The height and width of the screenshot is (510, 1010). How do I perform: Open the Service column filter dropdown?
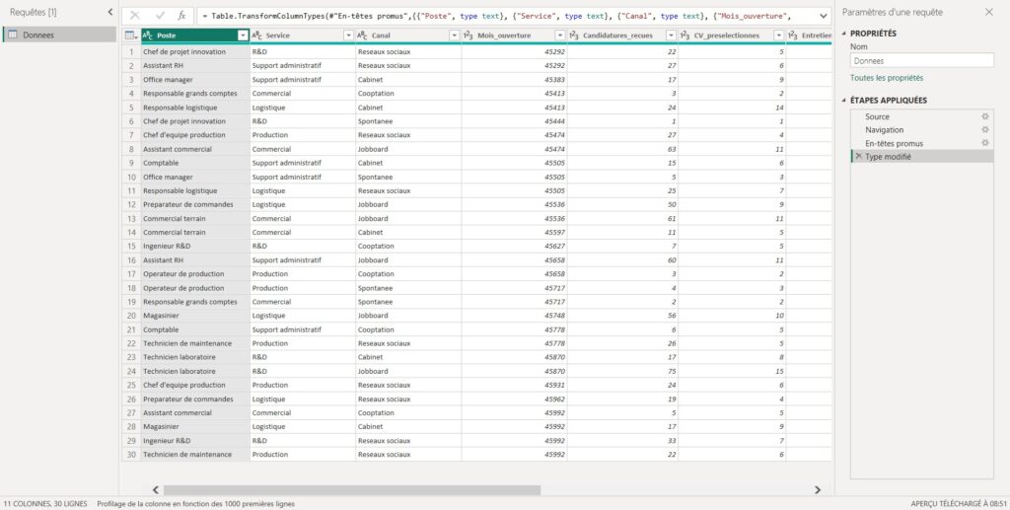pyautogui.click(x=348, y=36)
